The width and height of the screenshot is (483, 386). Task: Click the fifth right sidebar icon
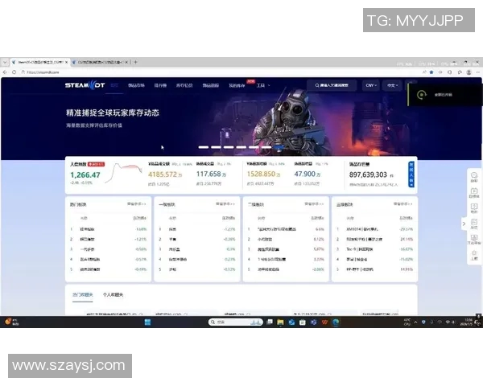point(474,239)
